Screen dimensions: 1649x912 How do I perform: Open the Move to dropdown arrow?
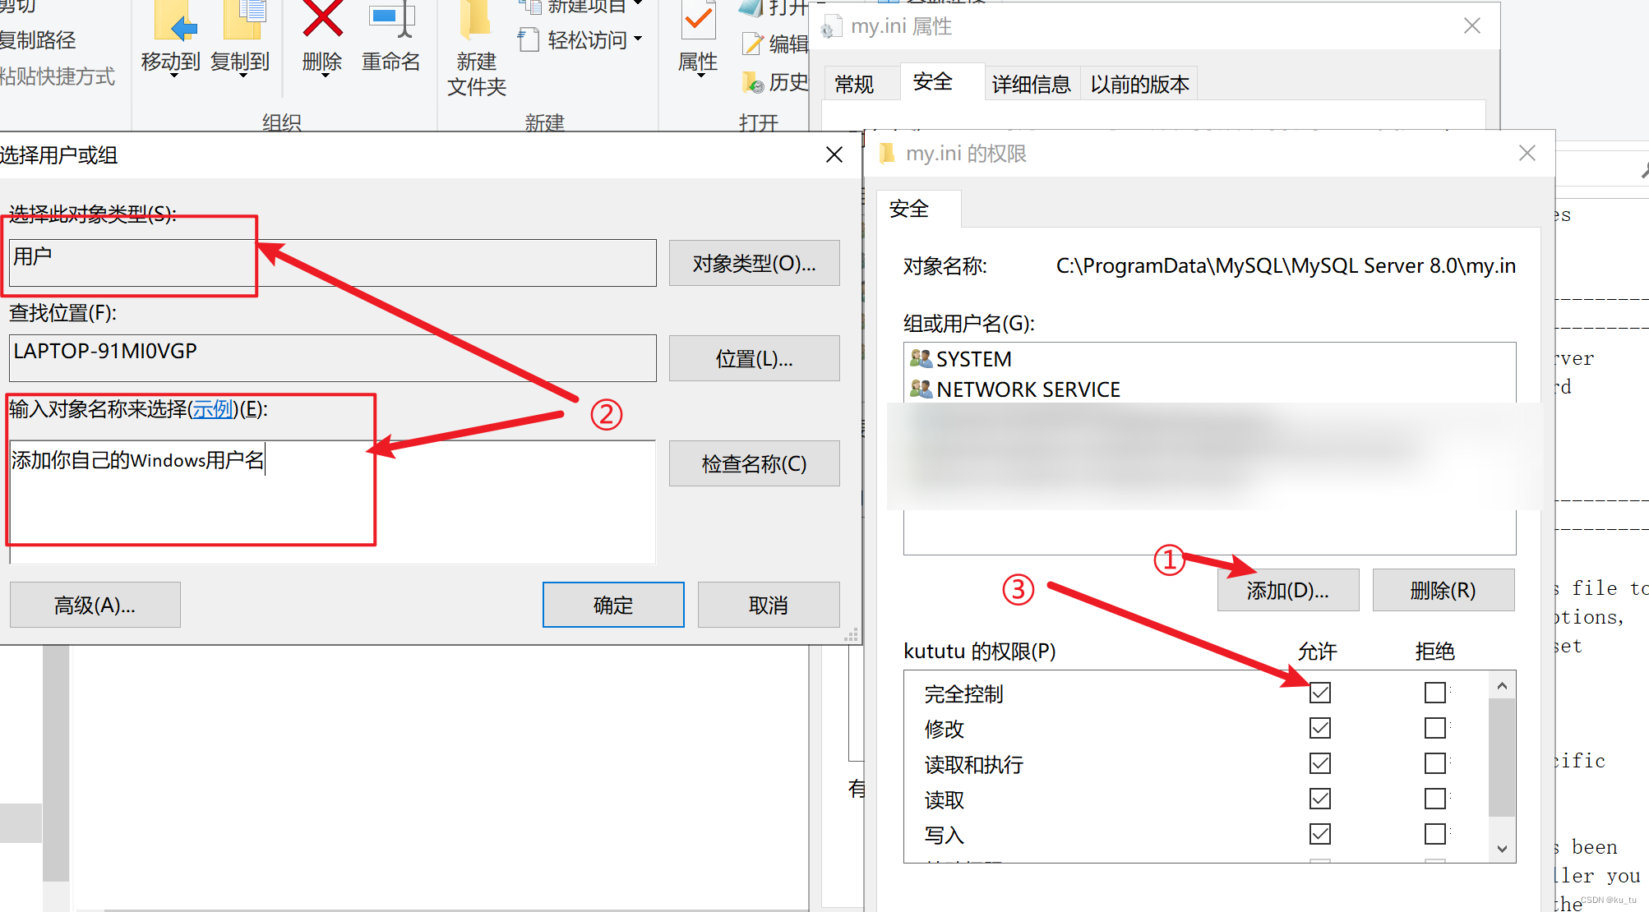pyautogui.click(x=173, y=76)
